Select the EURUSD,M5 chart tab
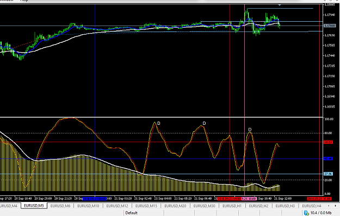The image size is (340, 216). click(x=34, y=206)
